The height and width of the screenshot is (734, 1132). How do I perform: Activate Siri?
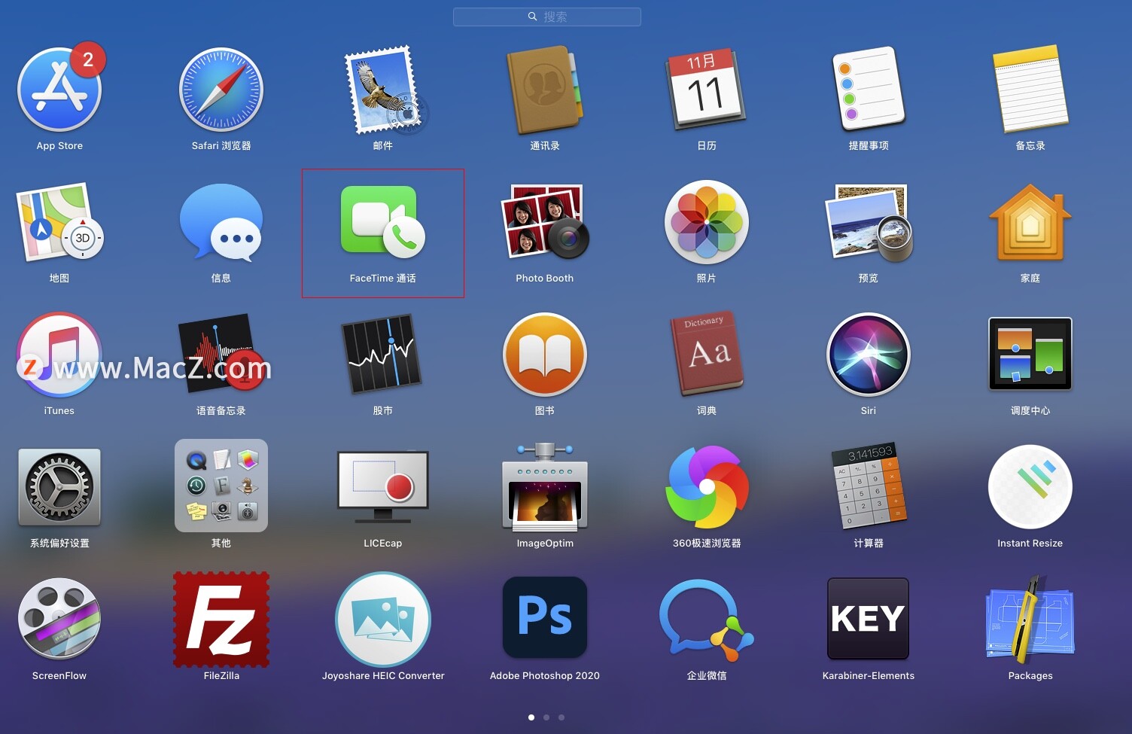[x=869, y=355]
